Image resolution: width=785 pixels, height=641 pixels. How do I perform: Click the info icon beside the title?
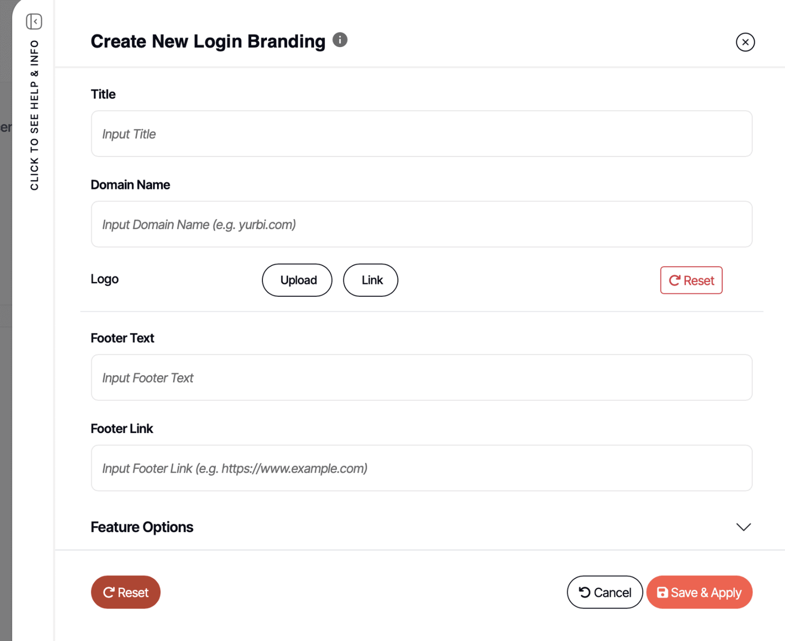pyautogui.click(x=340, y=40)
